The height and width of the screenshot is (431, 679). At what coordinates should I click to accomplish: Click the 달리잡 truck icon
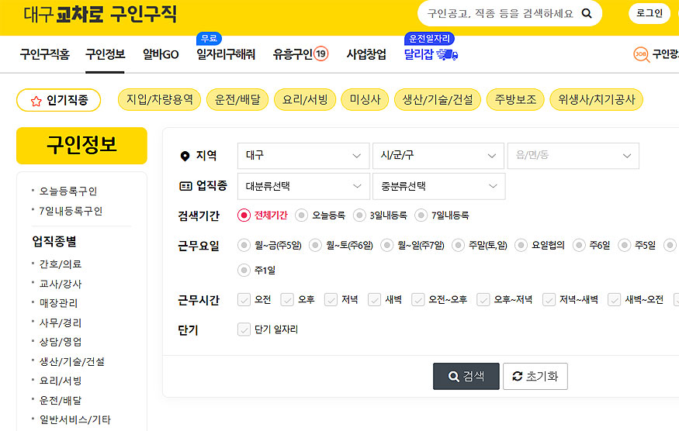tap(447, 54)
